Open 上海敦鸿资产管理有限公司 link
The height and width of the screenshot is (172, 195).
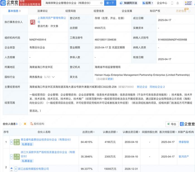coord(52,20)
